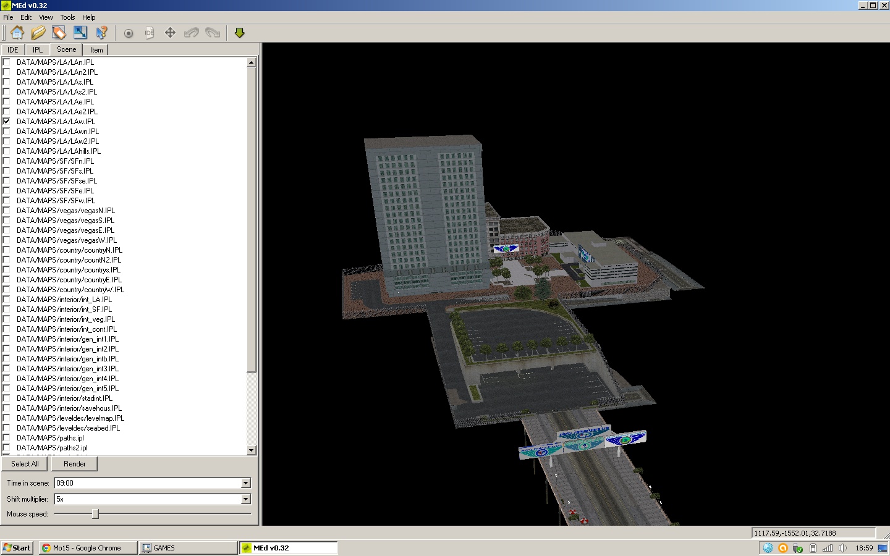Open the Help menu
The image size is (890, 556).
click(x=89, y=17)
